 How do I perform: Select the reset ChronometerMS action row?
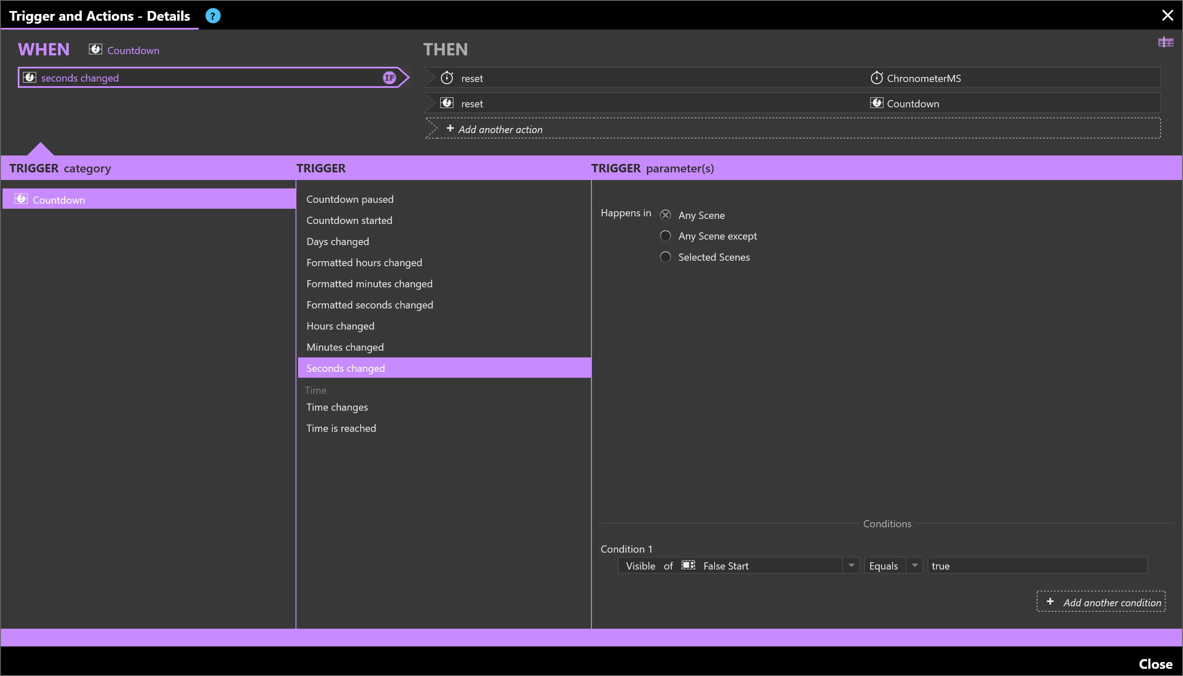(792, 78)
